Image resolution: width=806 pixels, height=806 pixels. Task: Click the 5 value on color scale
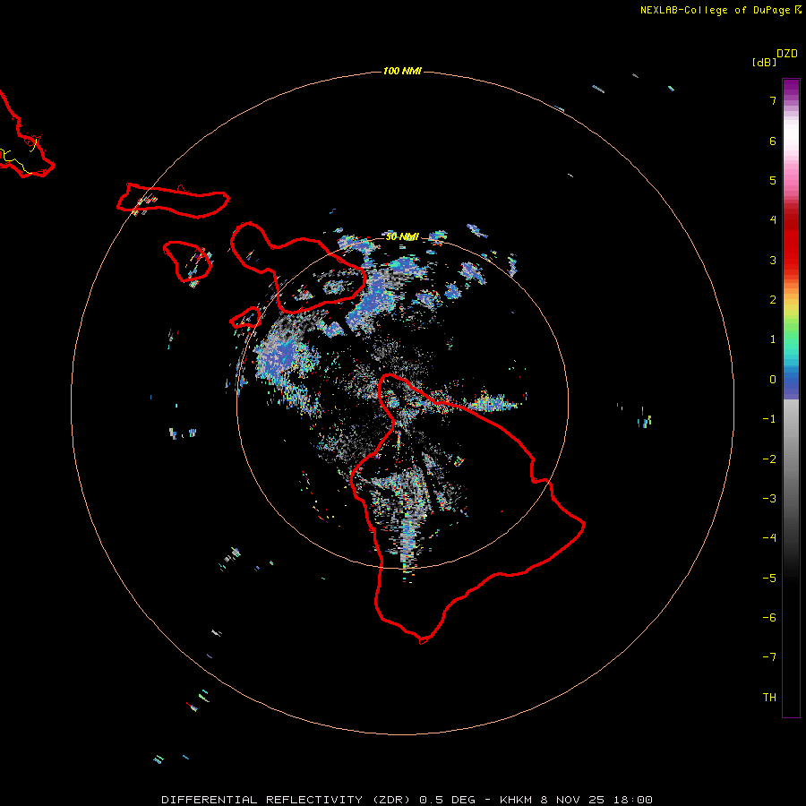click(x=773, y=180)
